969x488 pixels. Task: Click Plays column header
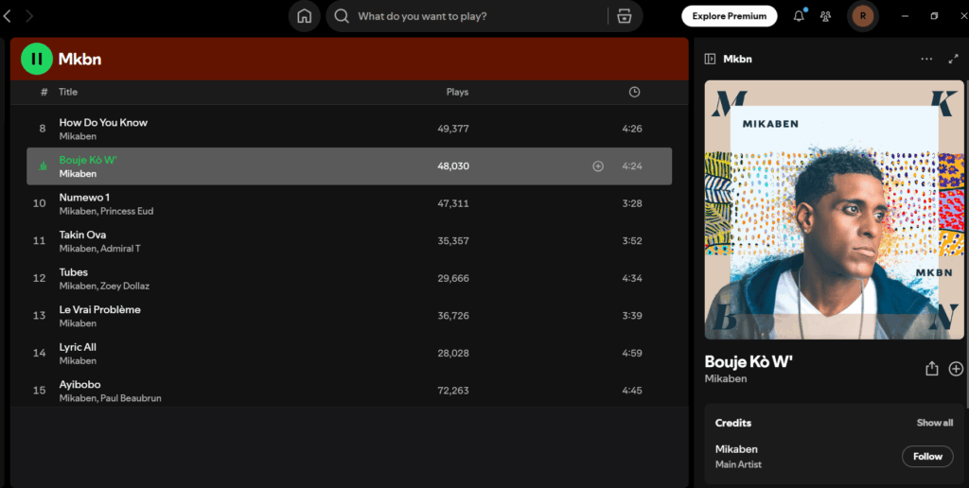pyautogui.click(x=457, y=92)
